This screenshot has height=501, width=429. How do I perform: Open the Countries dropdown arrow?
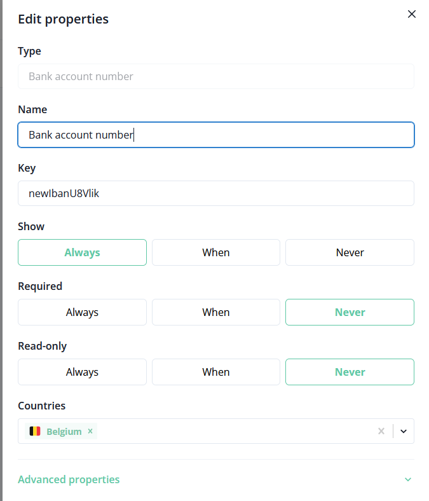[404, 431]
